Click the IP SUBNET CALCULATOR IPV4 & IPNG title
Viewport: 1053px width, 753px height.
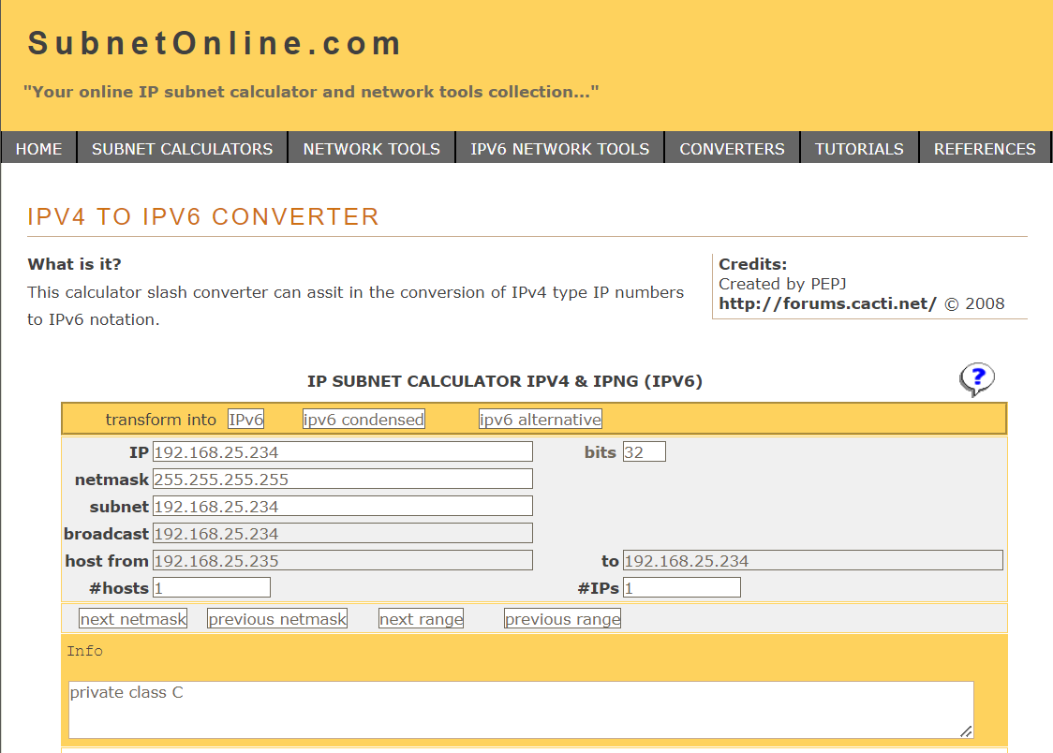[x=505, y=381]
